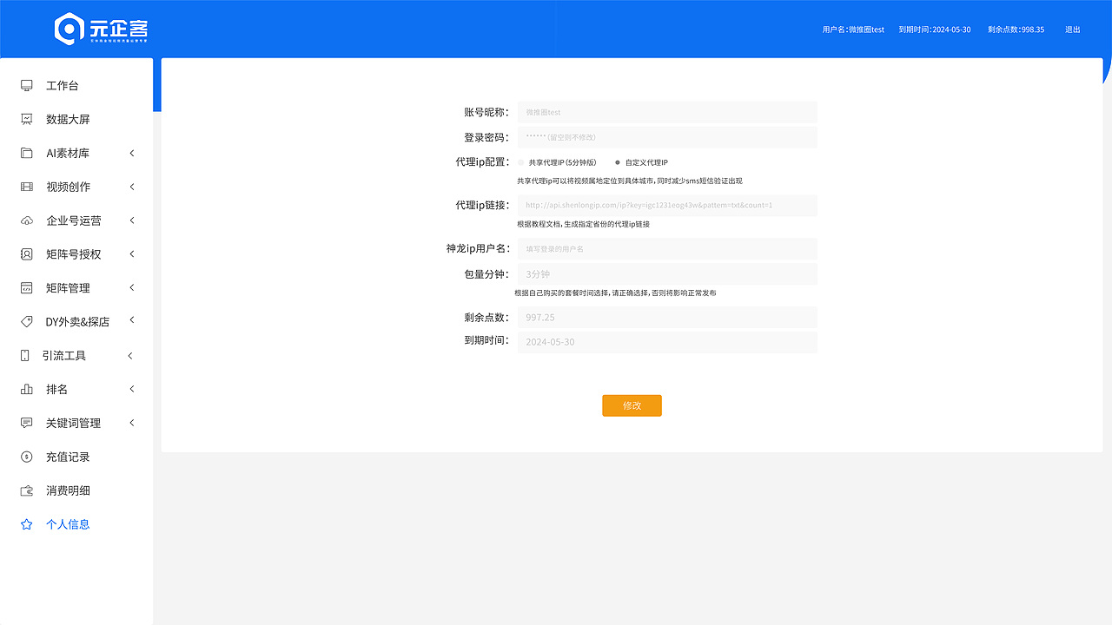Click 退出 to log out
The width and height of the screenshot is (1112, 625).
(1072, 29)
